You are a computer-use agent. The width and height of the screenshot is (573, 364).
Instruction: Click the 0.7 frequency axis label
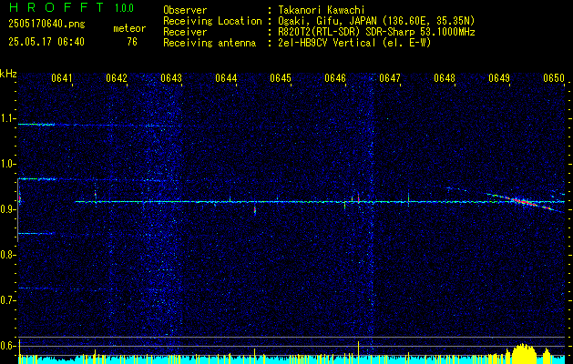pos(8,300)
